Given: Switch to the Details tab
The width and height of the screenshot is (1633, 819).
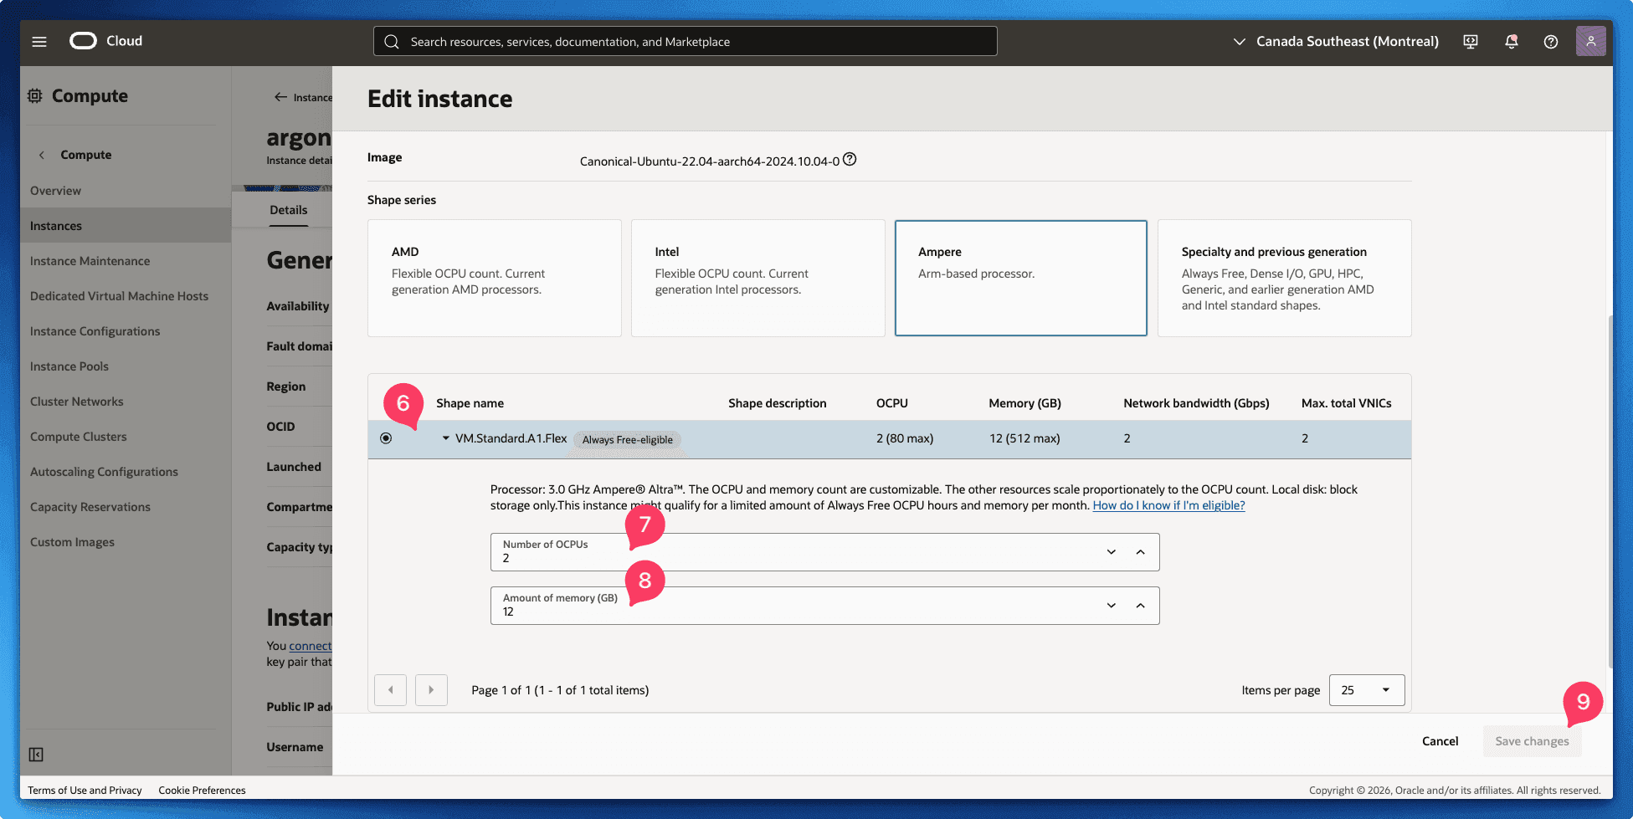Looking at the screenshot, I should [x=288, y=210].
